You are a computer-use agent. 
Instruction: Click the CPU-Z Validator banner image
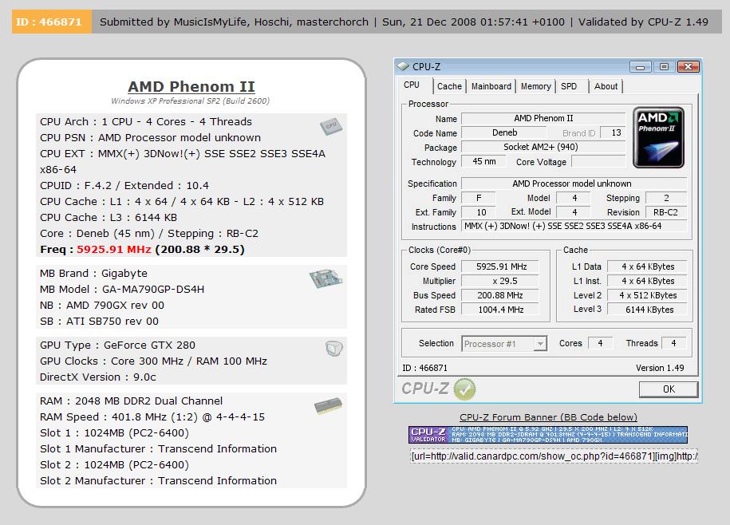tap(548, 434)
